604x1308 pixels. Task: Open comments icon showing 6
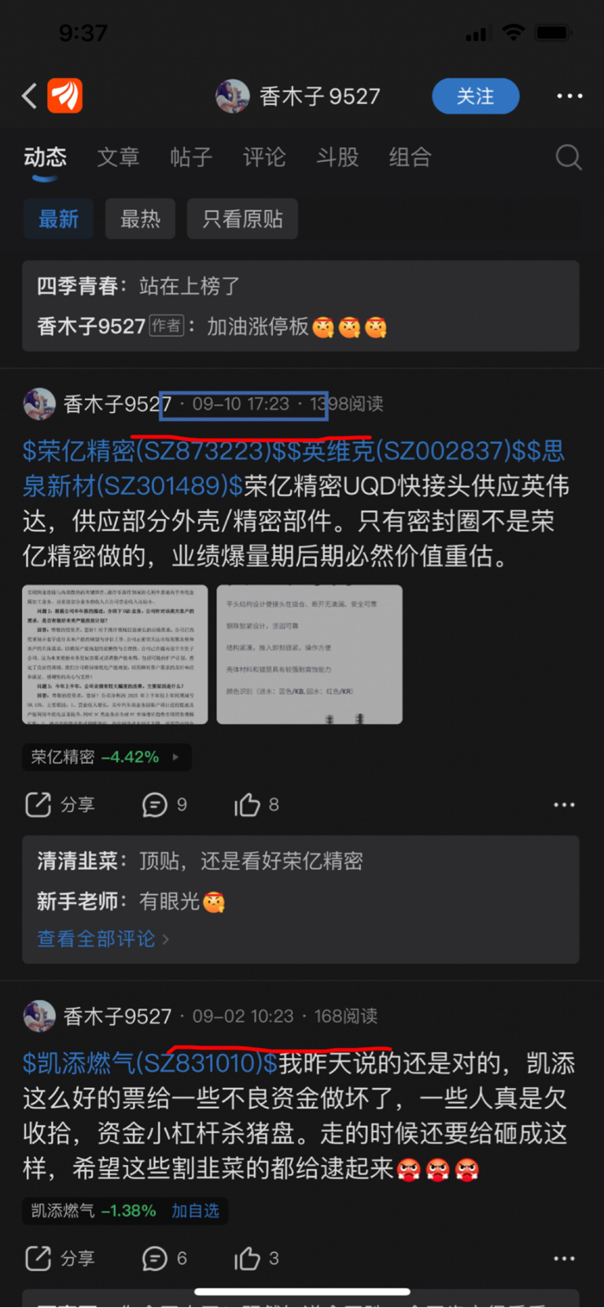154,1258
